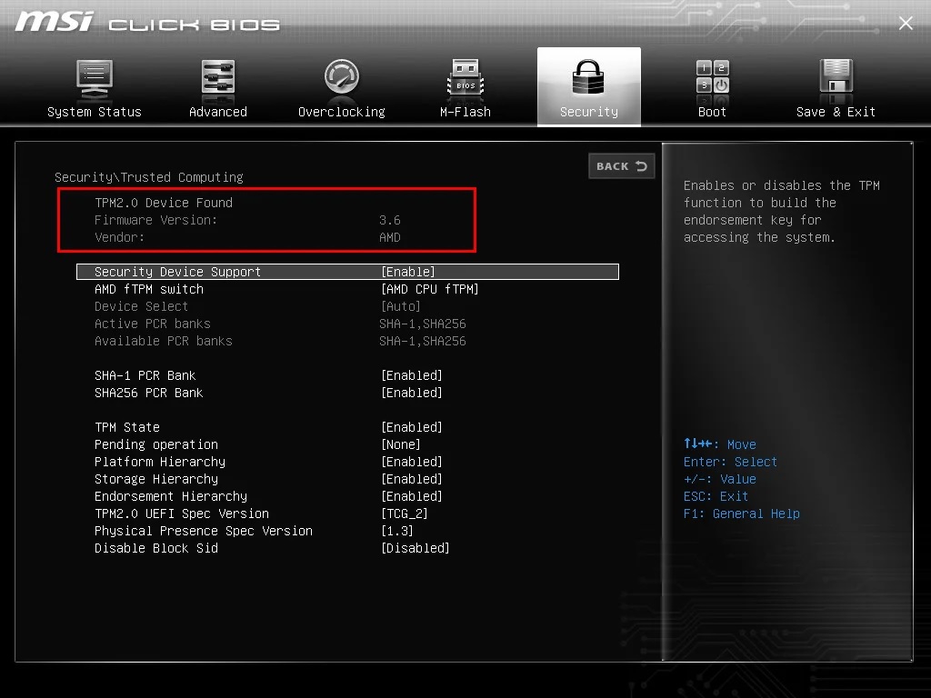Switch to the Boot tab label

click(712, 112)
